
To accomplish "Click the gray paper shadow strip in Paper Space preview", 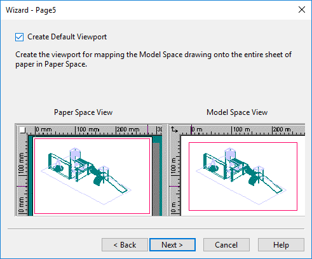I will coord(156,179).
